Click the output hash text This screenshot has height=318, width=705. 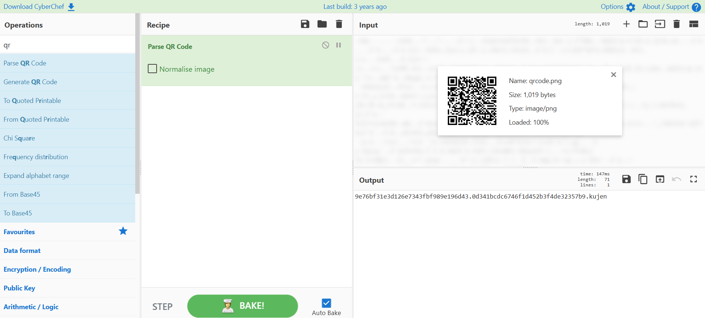tap(481, 196)
